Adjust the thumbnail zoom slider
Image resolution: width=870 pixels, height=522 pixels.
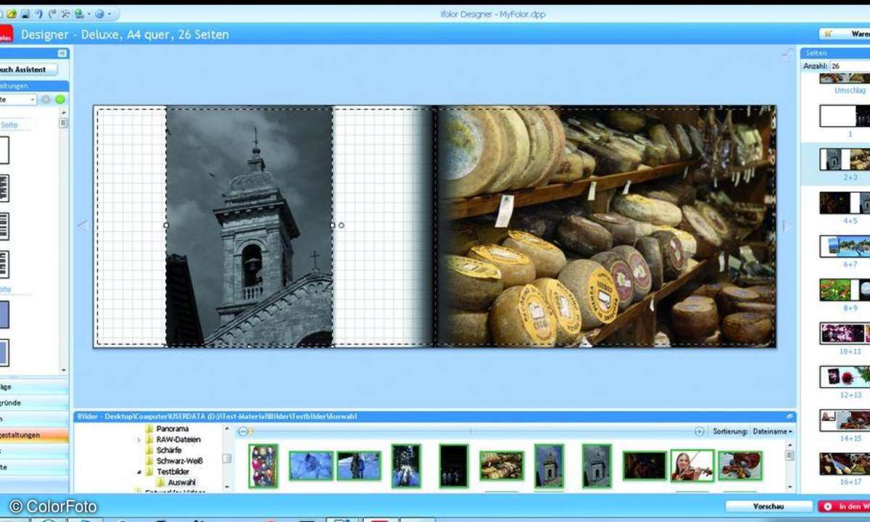coord(251,431)
